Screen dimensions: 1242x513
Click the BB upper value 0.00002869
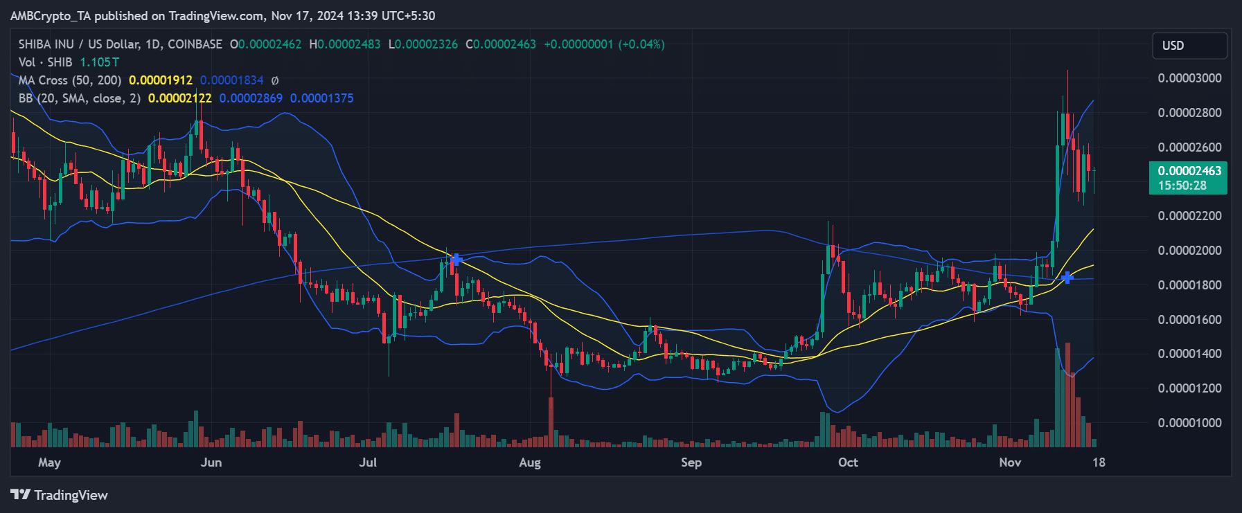pos(251,98)
